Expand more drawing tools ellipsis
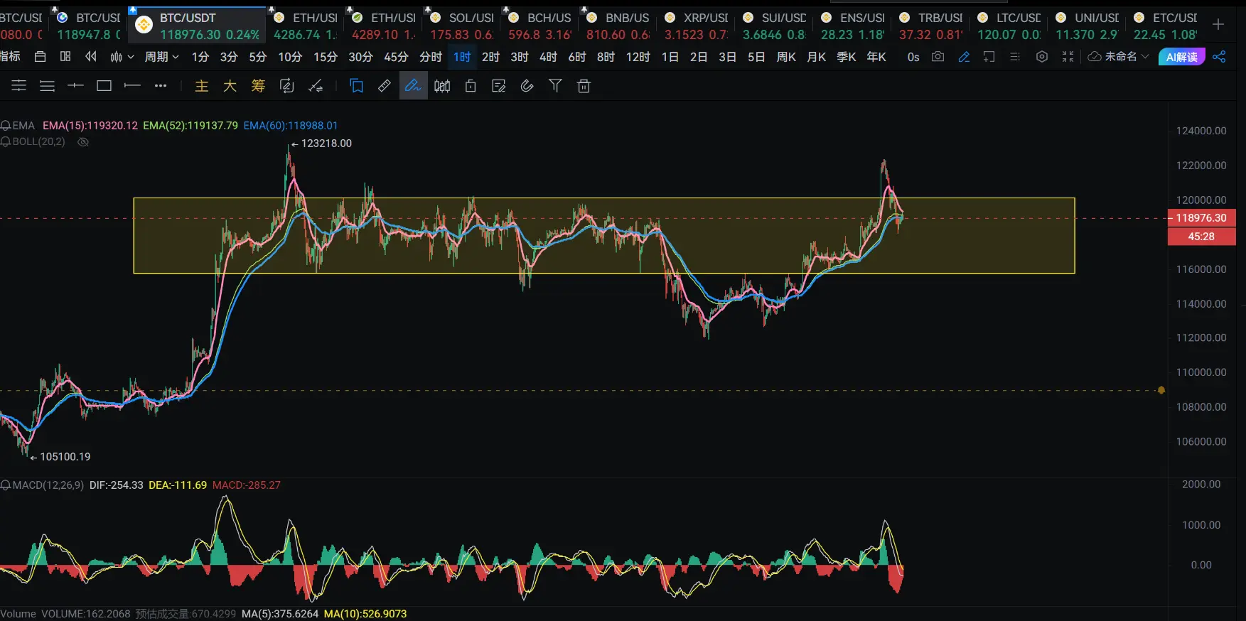 click(161, 86)
